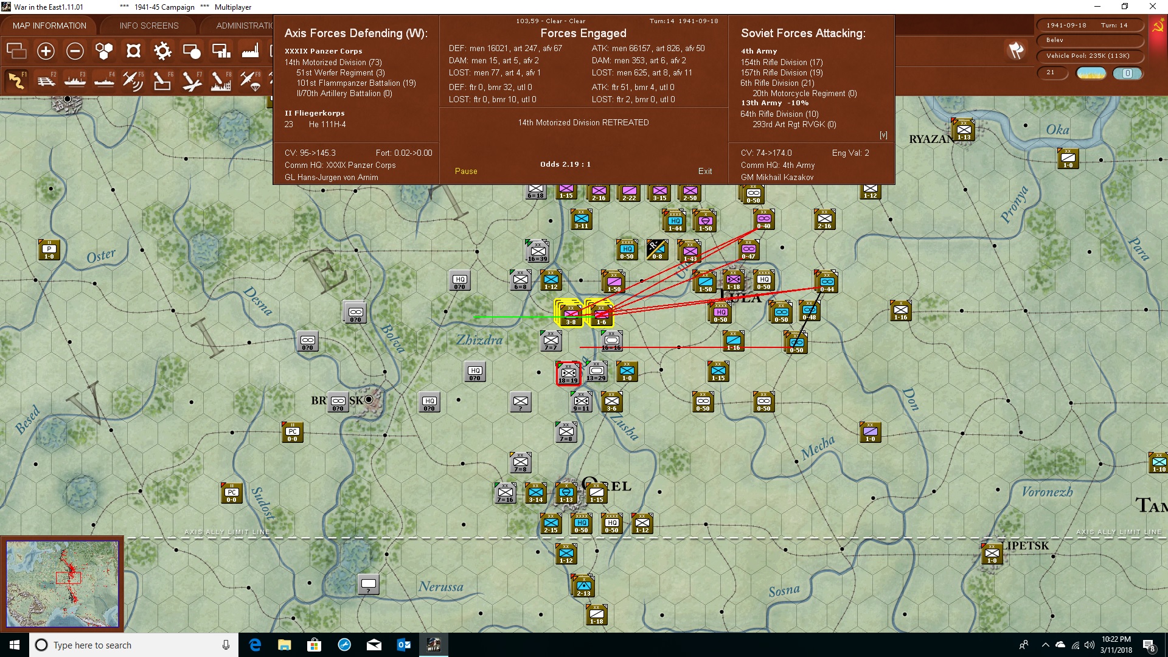Open Windows Start menu

15,645
